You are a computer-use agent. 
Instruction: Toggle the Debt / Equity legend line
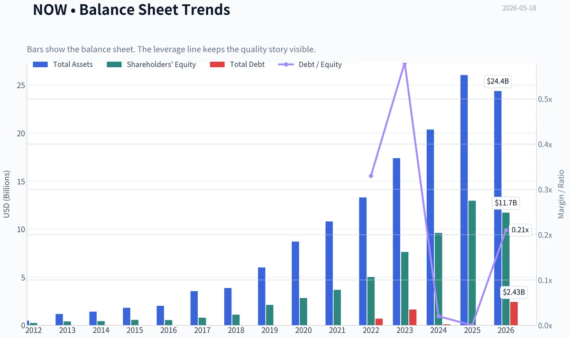coord(310,64)
